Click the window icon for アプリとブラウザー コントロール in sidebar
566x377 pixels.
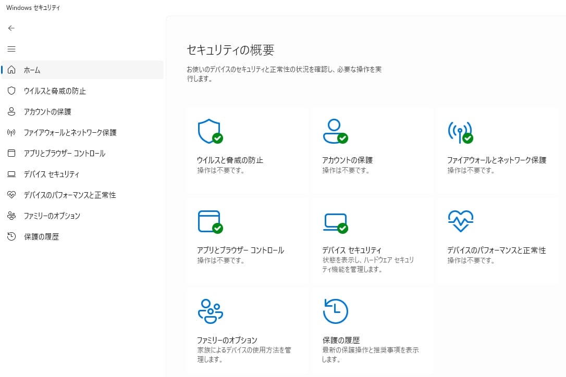(x=11, y=153)
